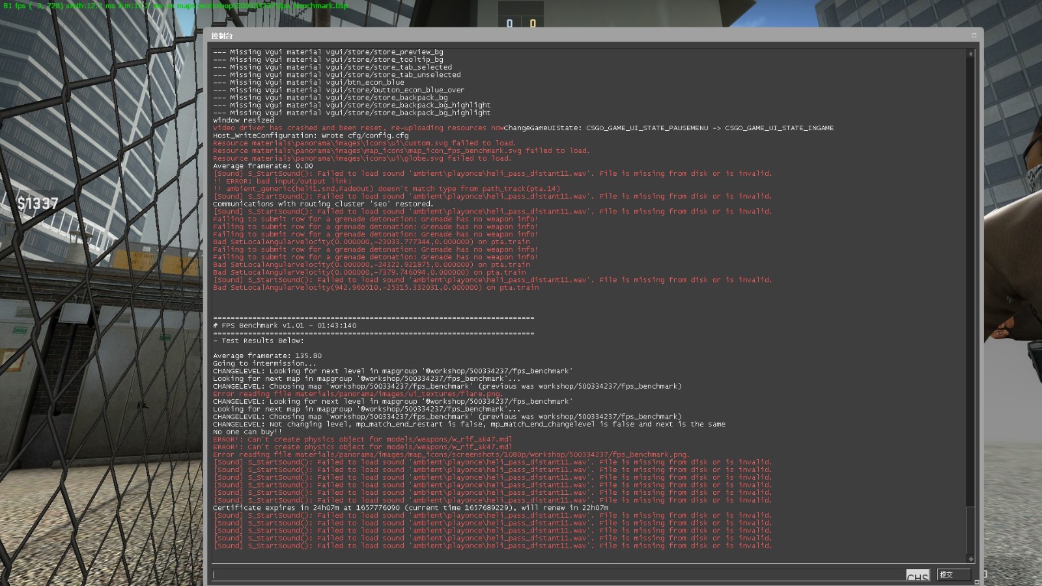Click the 'No one can buy!!' line
The height and width of the screenshot is (586, 1042).
[247, 432]
